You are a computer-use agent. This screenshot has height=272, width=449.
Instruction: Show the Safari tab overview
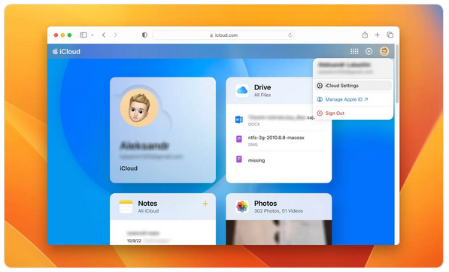[x=390, y=35]
